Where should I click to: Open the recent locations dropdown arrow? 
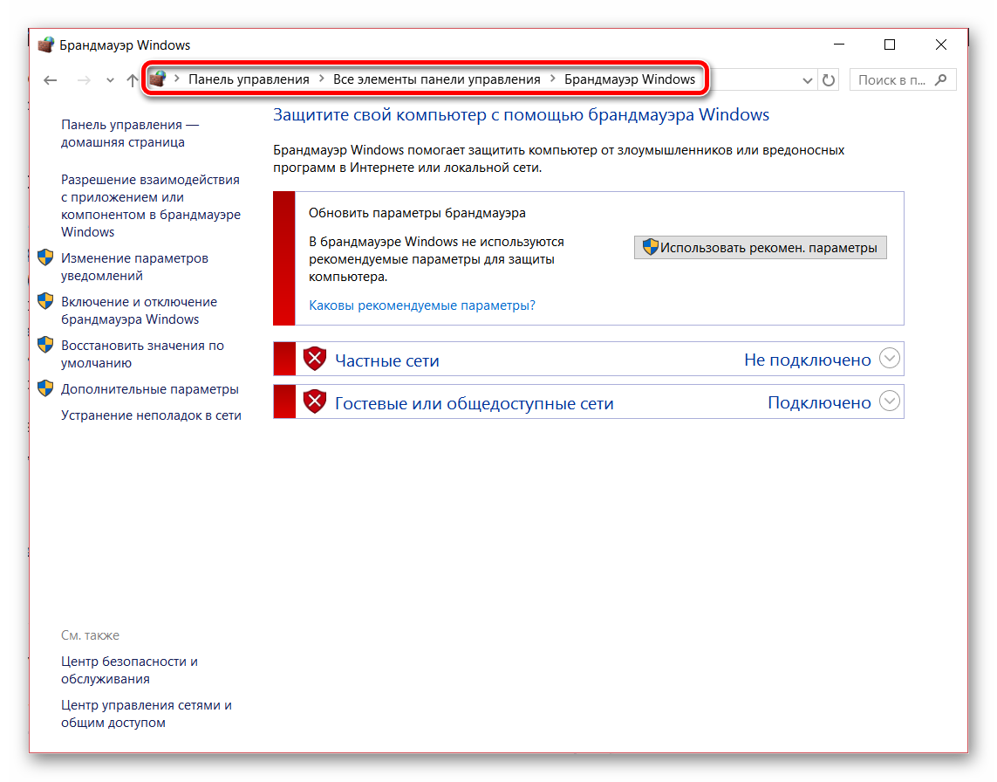click(x=110, y=80)
